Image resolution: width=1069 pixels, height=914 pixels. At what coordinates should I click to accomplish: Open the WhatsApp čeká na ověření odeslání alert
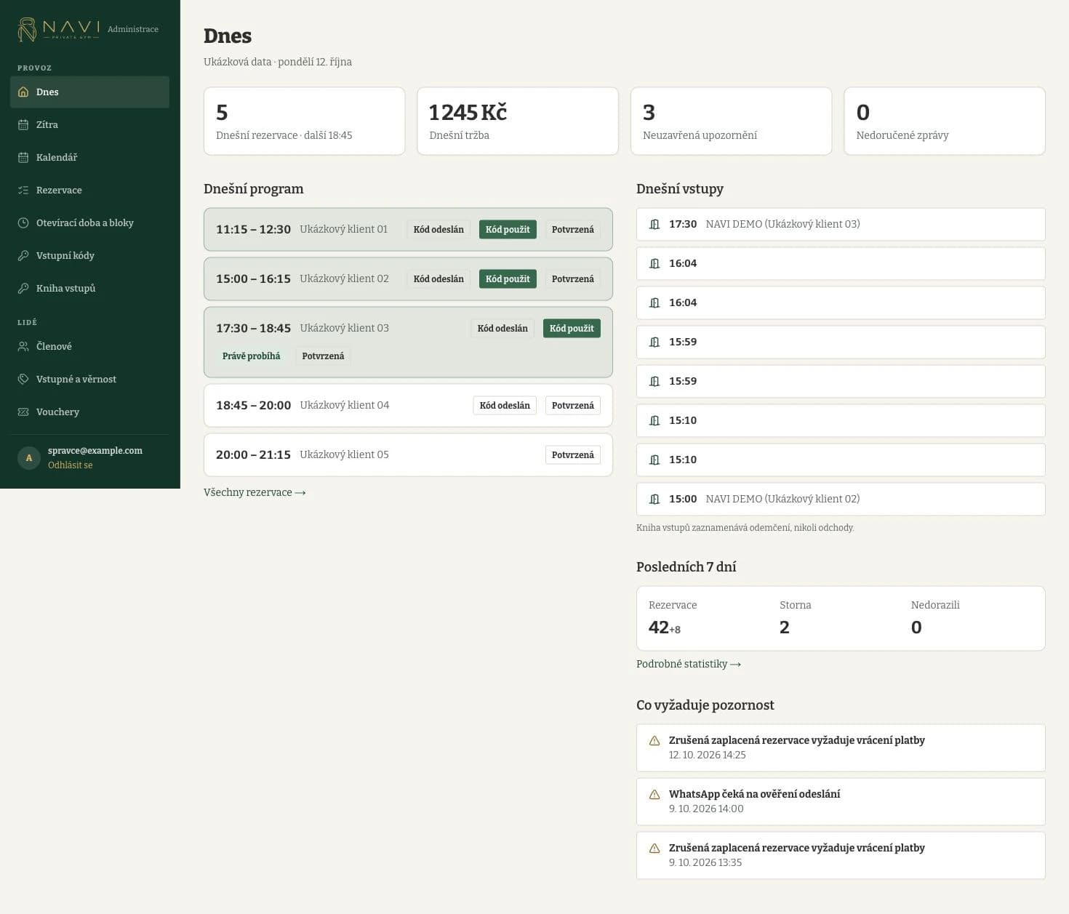841,801
